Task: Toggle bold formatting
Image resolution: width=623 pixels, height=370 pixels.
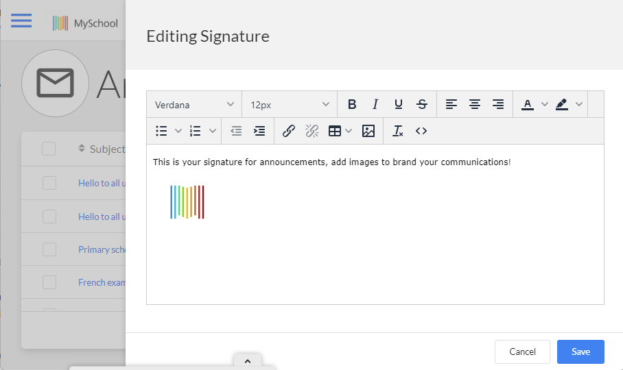Action: pos(351,104)
